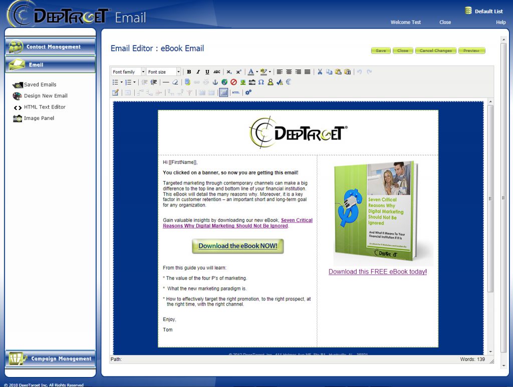513x387 pixels.
Task: Run spell check
Action: click(280, 82)
